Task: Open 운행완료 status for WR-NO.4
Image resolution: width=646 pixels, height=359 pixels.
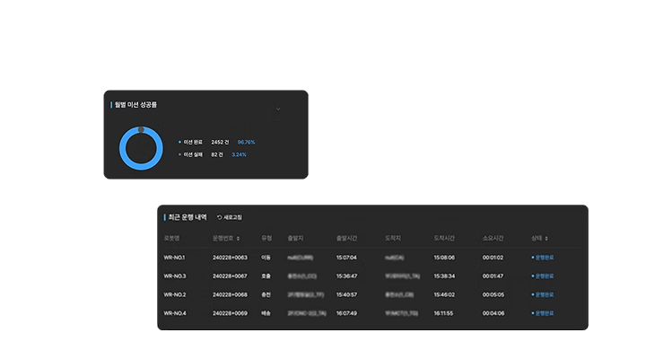Action: [543, 313]
